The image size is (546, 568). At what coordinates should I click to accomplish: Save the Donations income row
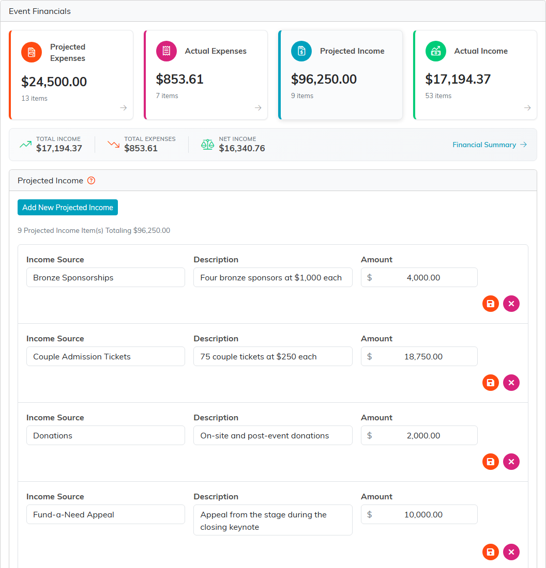[x=491, y=462]
